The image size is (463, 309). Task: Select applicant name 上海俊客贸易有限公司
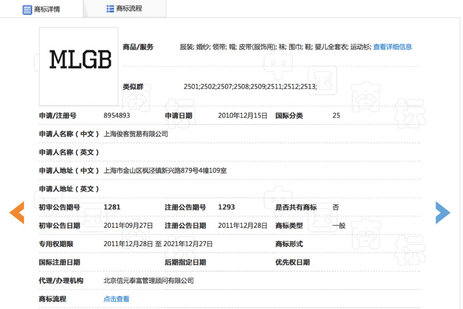(x=136, y=134)
